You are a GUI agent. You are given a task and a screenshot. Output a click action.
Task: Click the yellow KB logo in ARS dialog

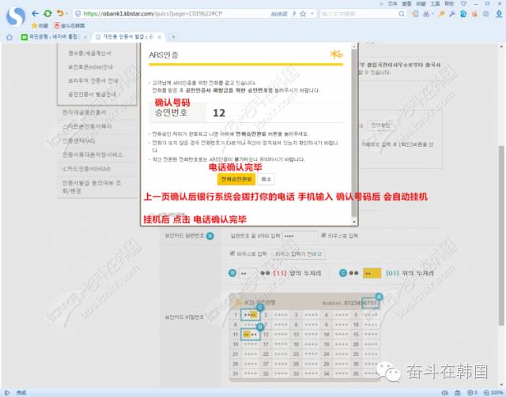click(x=336, y=54)
